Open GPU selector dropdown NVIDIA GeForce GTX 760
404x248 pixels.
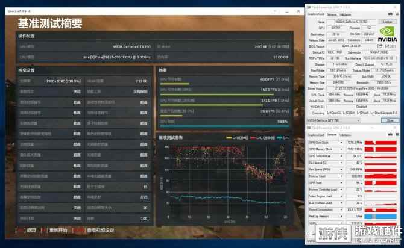(x=333, y=120)
